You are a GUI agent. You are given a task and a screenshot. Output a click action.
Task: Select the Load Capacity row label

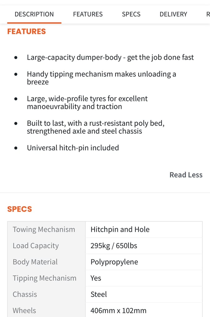tap(36, 245)
